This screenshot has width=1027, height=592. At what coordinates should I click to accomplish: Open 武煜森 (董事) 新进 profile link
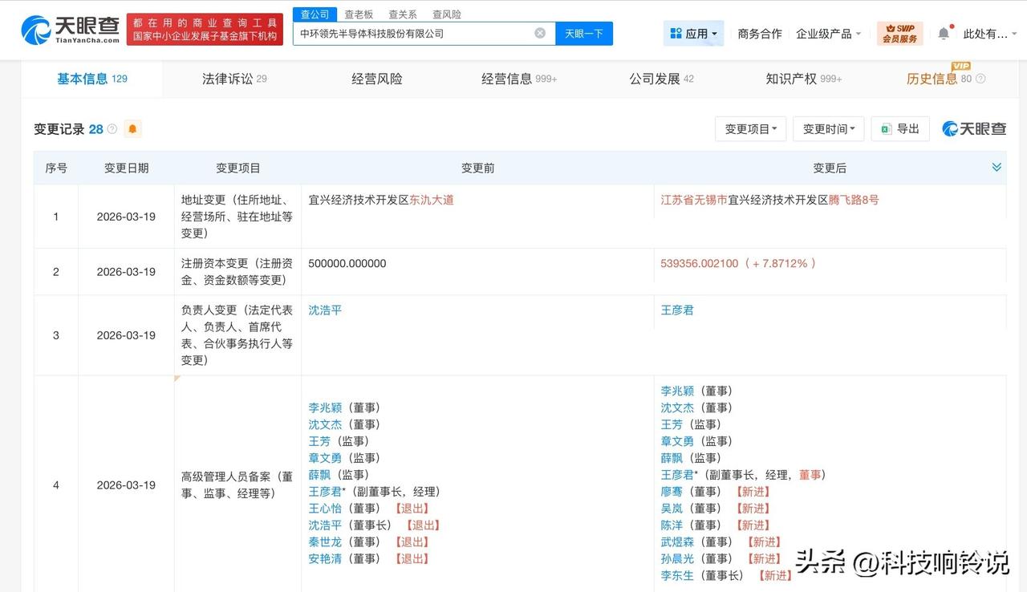tap(677, 542)
